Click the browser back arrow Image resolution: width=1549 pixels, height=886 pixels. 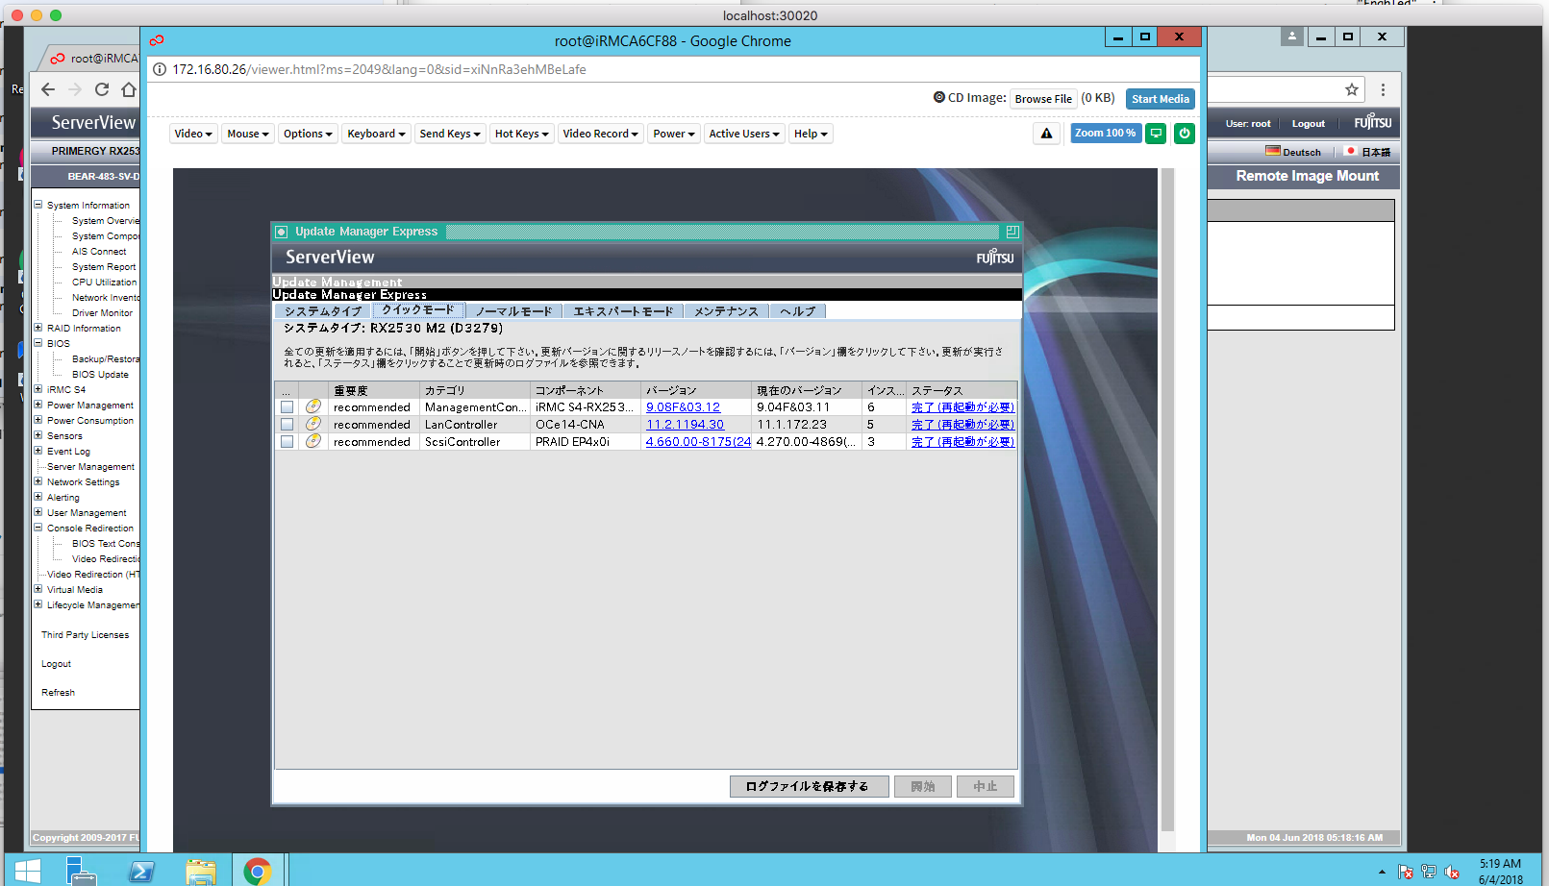pyautogui.click(x=48, y=89)
